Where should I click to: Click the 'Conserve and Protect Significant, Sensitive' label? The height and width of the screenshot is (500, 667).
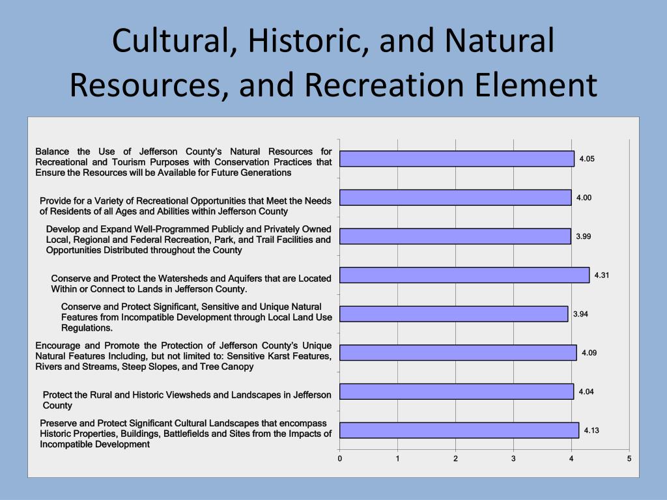click(197, 317)
